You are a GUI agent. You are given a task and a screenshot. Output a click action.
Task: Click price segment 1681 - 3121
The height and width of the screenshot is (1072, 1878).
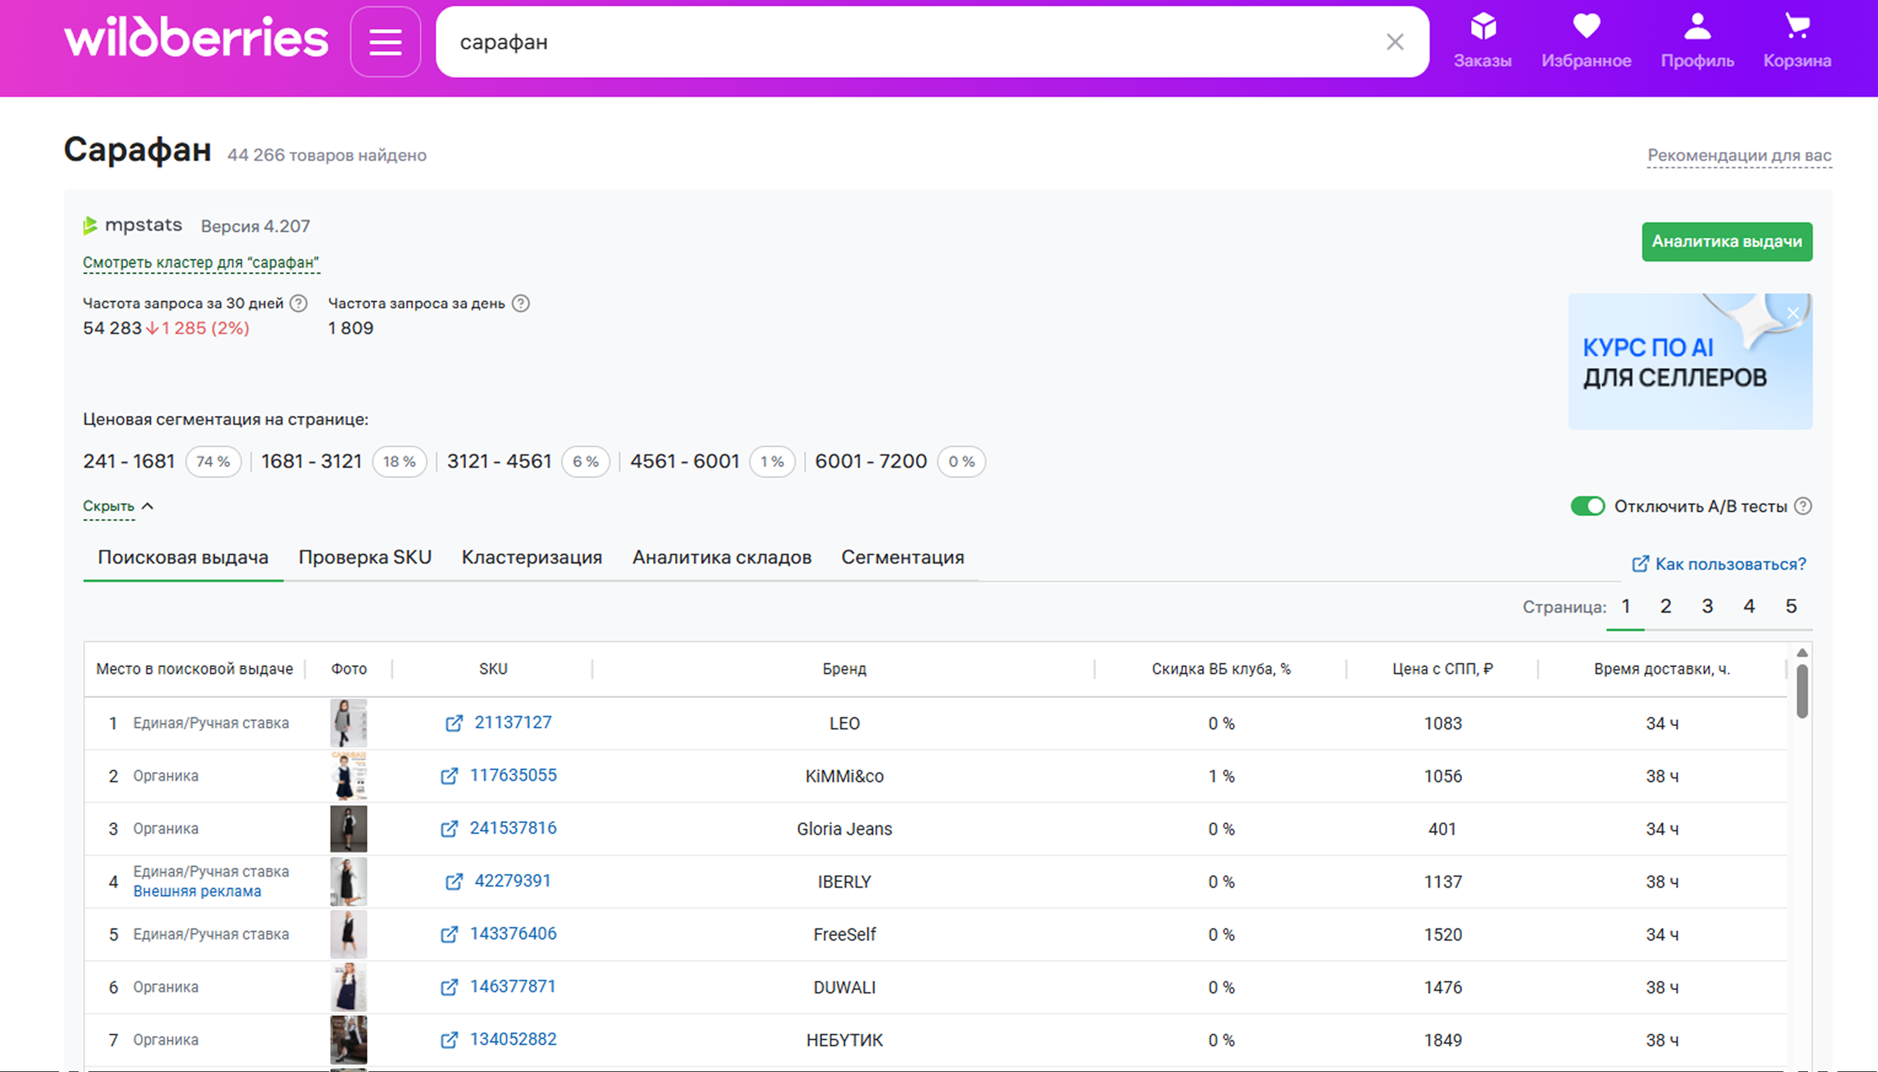coord(344,462)
